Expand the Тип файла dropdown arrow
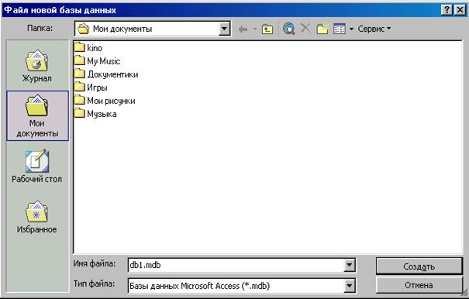The height and width of the screenshot is (299, 469). point(349,286)
